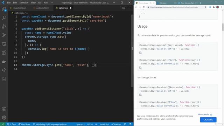
Task: Reload the Chrome page
Action: pyautogui.click(x=143, y=7)
